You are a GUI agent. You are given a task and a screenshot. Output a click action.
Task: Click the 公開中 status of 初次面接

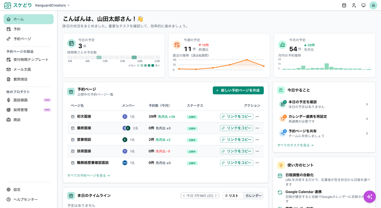click(192, 117)
